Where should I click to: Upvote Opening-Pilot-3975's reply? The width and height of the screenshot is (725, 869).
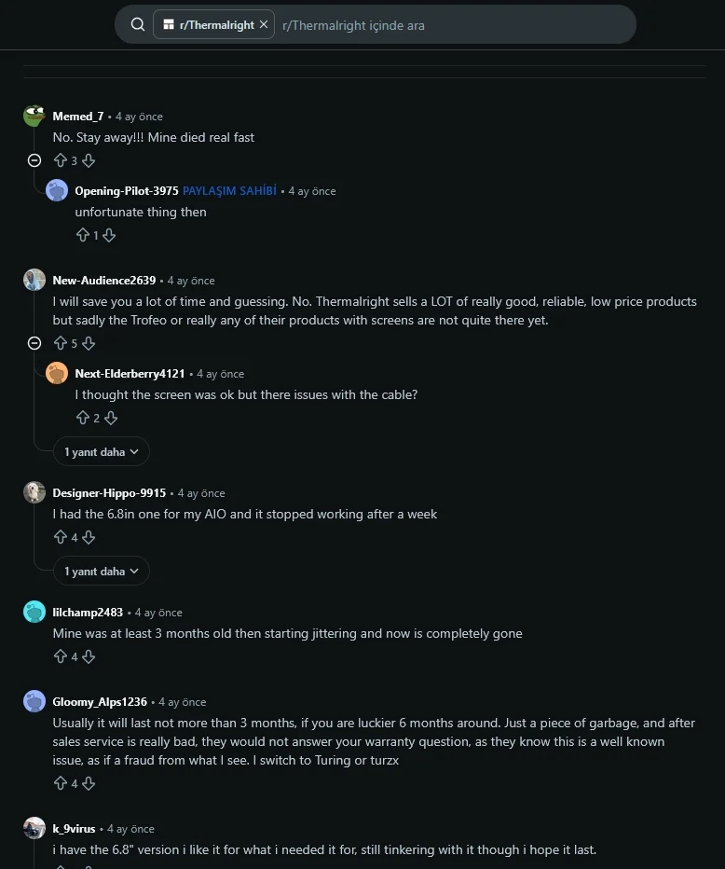(x=83, y=235)
